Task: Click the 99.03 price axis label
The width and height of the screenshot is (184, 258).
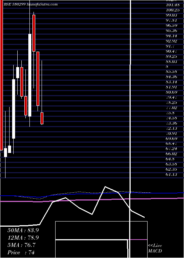Action: (171, 15)
